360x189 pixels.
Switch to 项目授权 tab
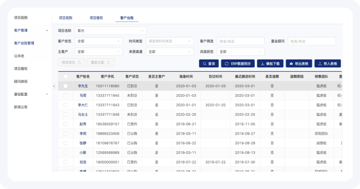coord(96,18)
